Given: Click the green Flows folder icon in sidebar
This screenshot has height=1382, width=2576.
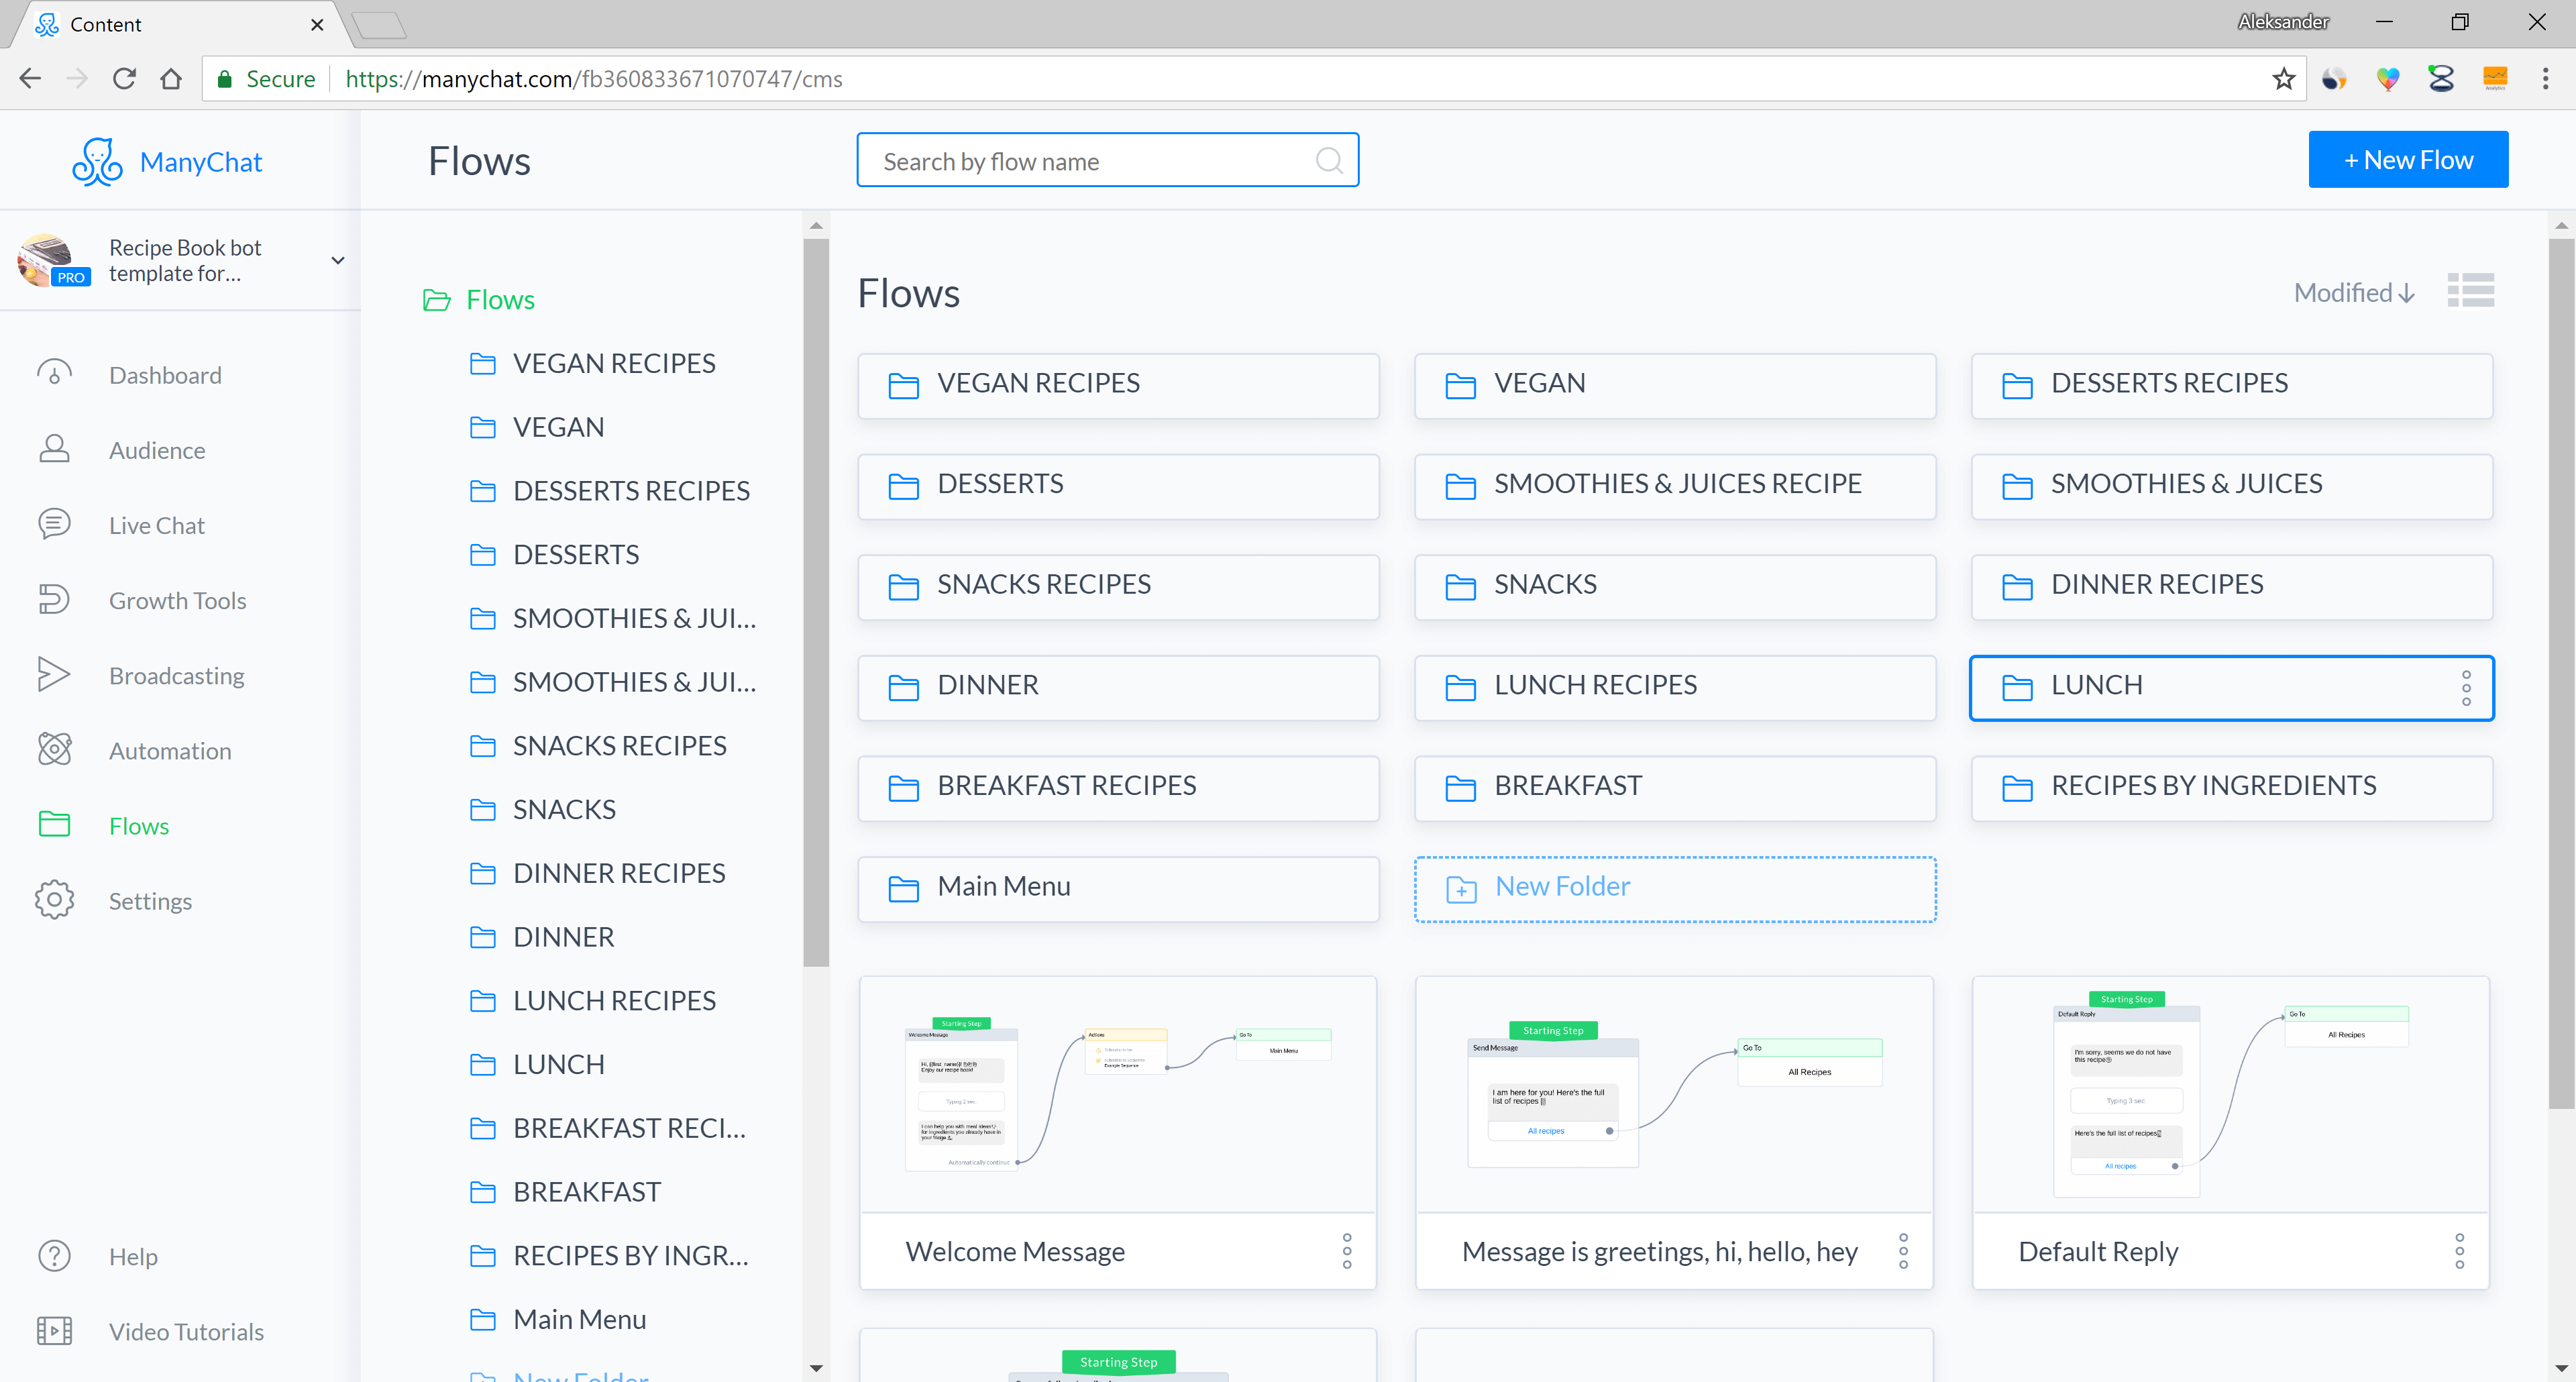Looking at the screenshot, I should pyautogui.click(x=54, y=824).
